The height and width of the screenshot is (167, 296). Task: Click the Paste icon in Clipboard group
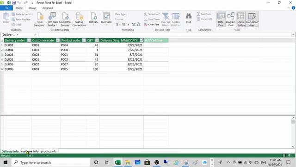[x=6, y=18]
